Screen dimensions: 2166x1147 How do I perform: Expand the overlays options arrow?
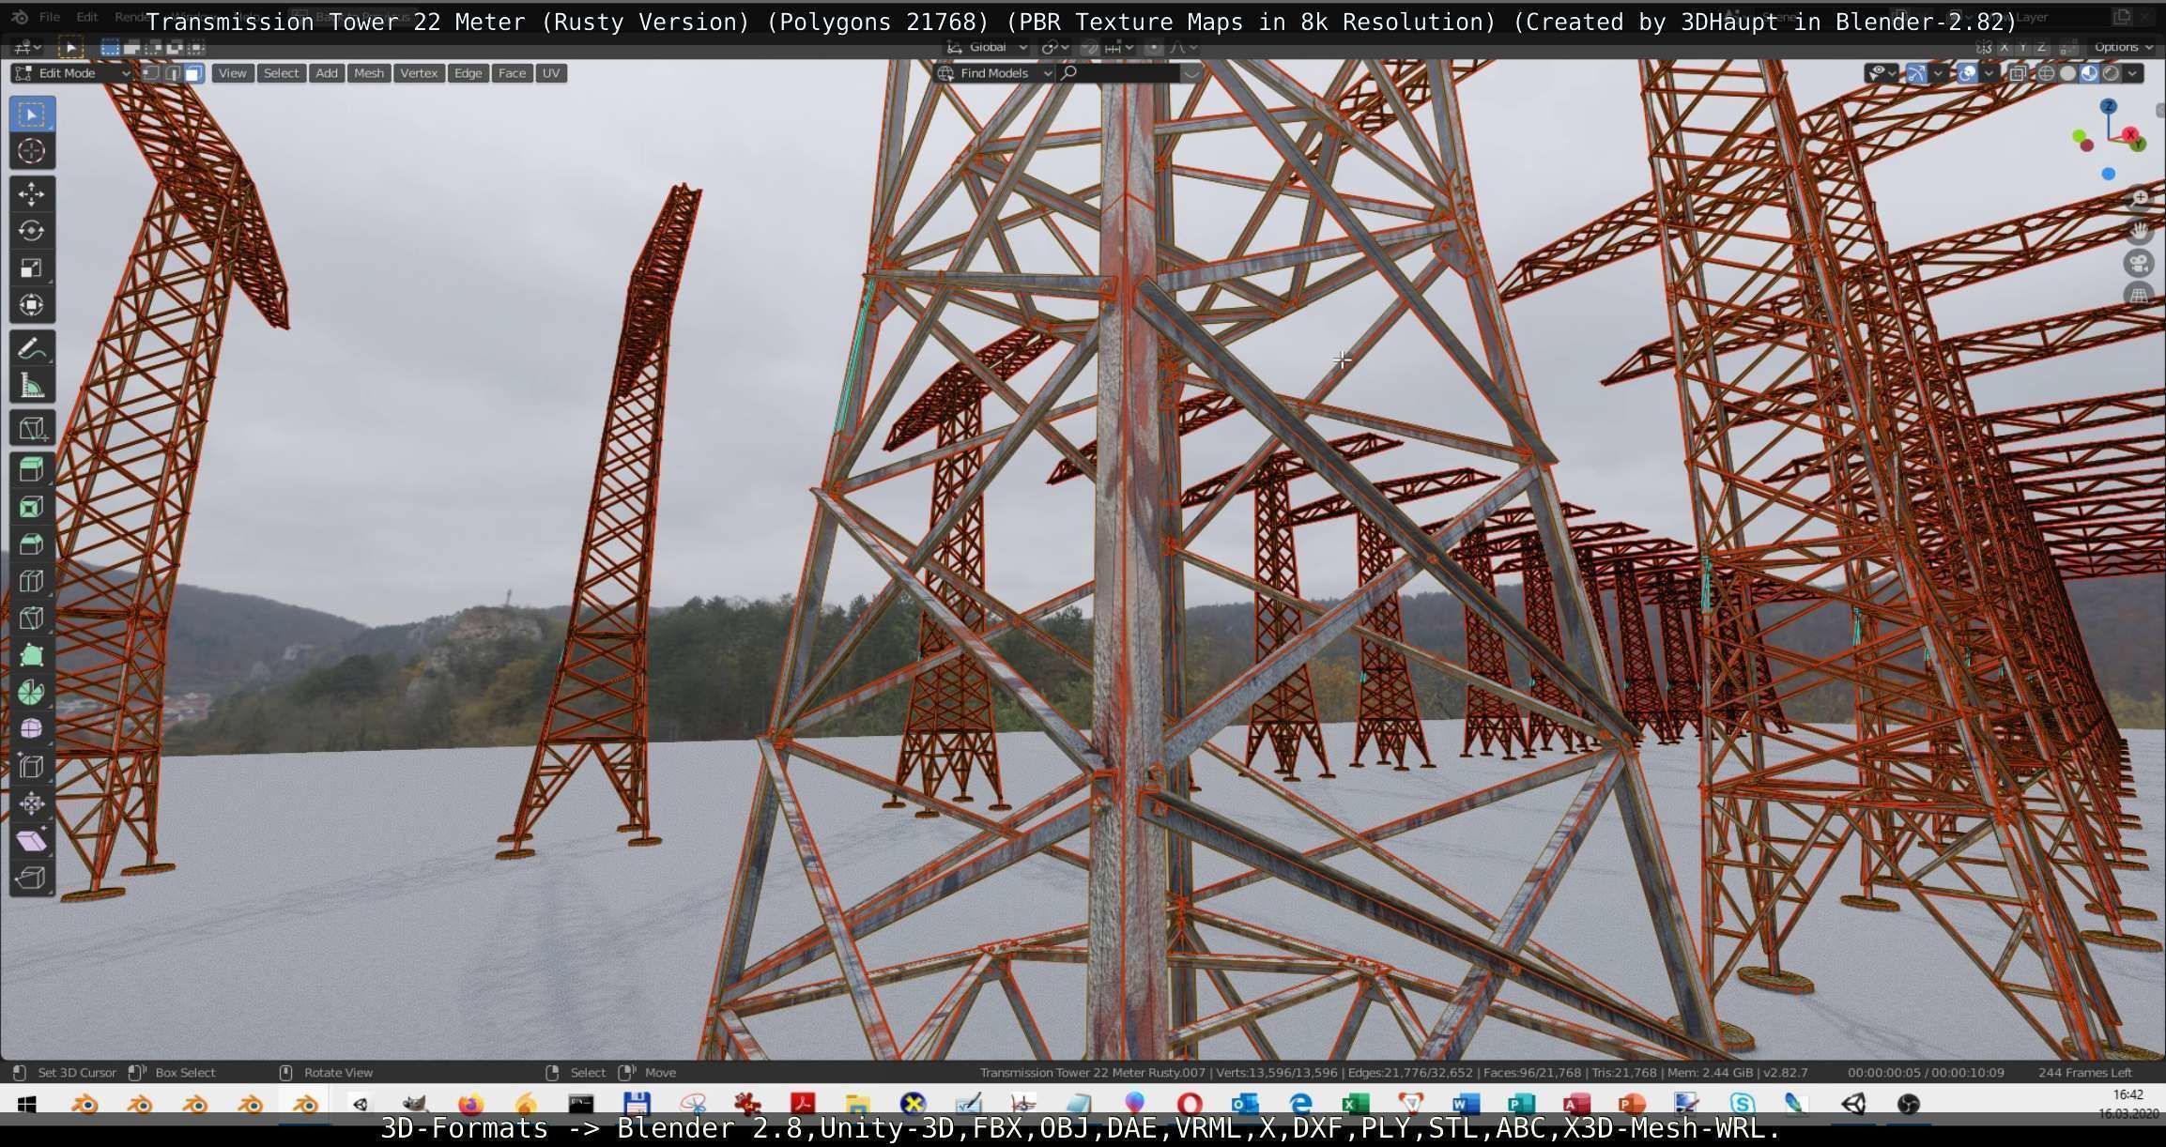[1989, 73]
